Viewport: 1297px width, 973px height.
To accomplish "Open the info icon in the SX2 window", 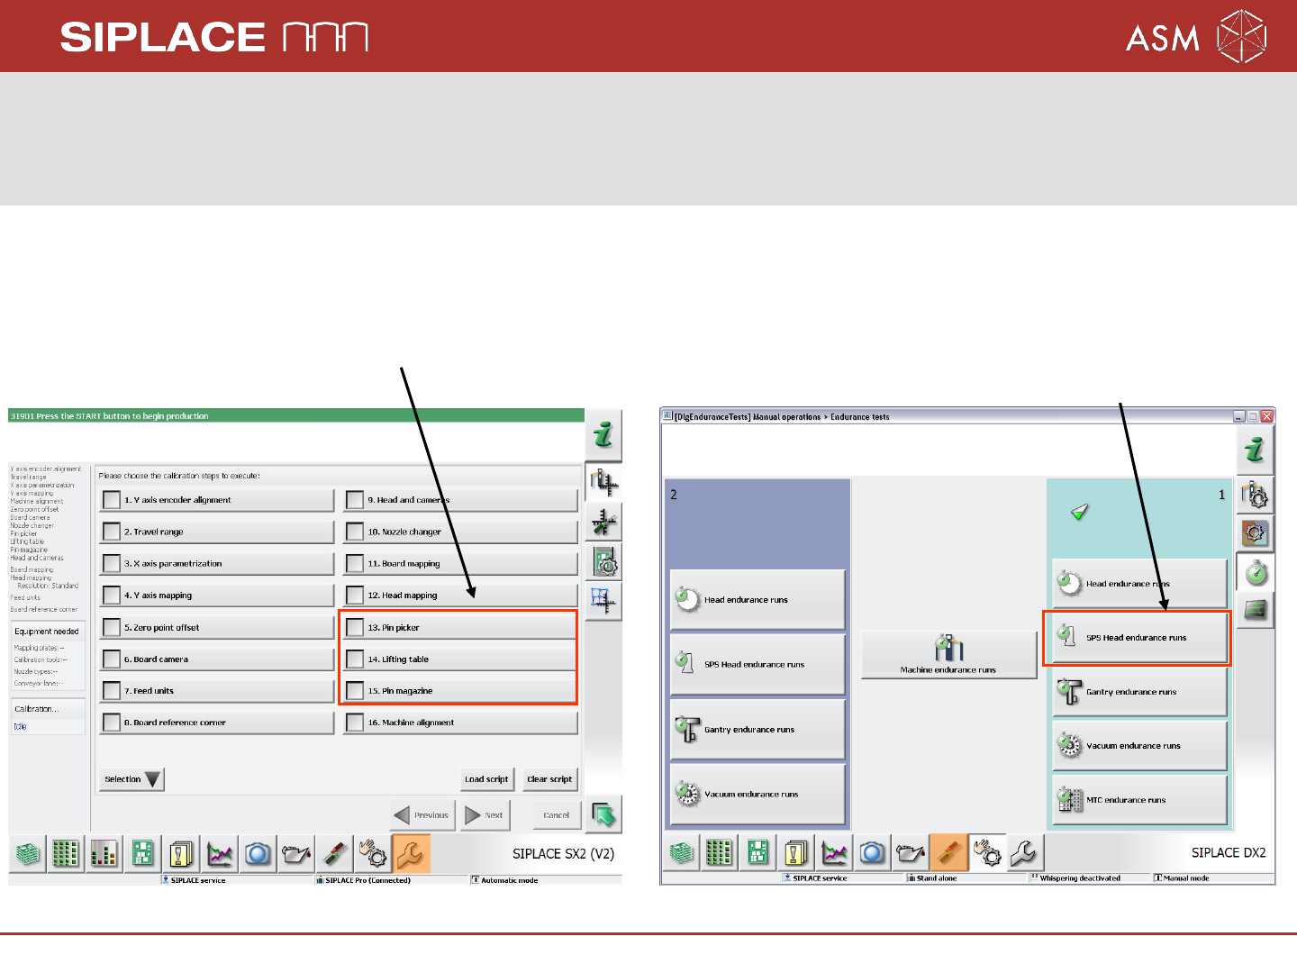I will [603, 434].
